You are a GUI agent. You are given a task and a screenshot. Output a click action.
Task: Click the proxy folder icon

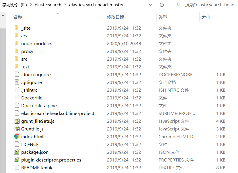pyautogui.click(x=17, y=51)
